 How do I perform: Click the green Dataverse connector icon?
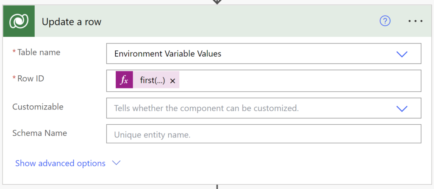tap(19, 21)
